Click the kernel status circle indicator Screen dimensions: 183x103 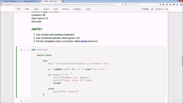click(x=167, y=9)
